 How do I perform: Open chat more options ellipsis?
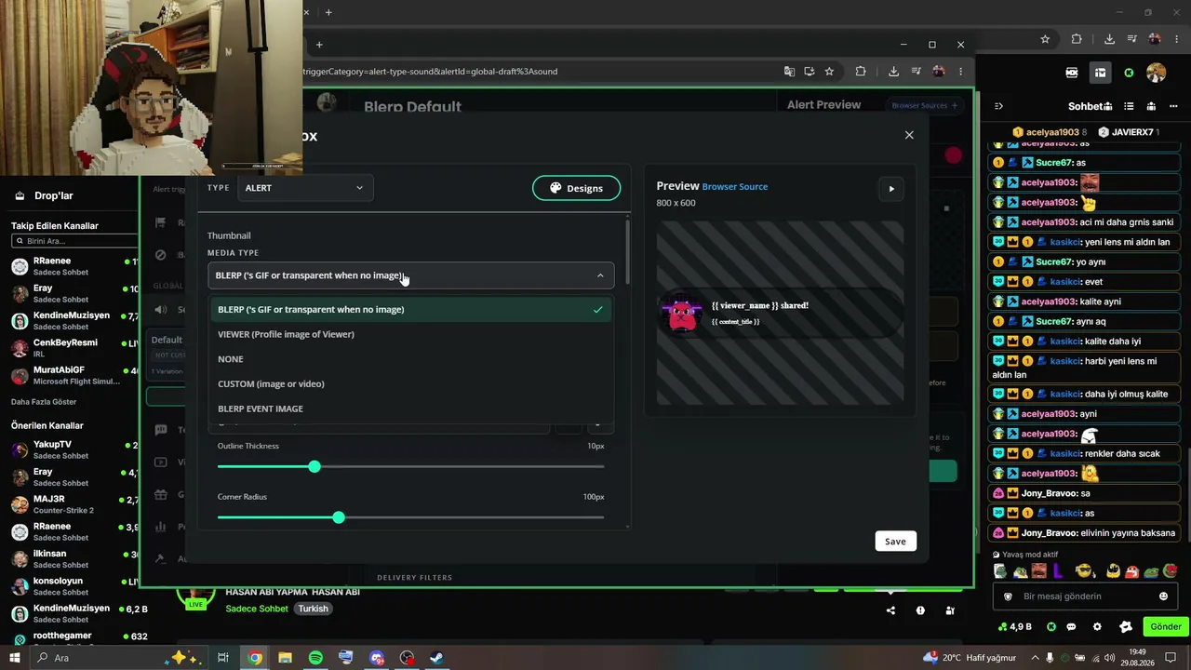tap(1171, 106)
